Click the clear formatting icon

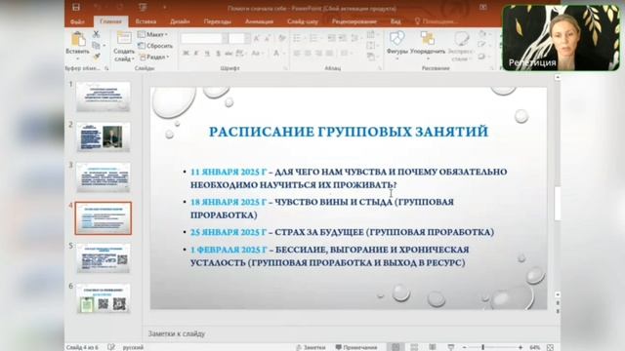(x=282, y=38)
